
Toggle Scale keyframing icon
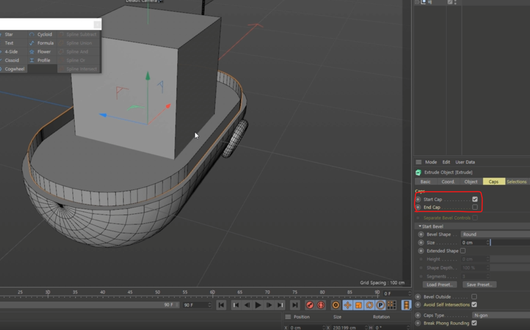pyautogui.click(x=358, y=305)
